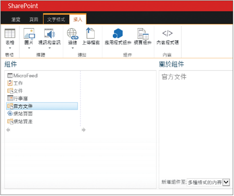Click the previous page left arrow

click(x=8, y=129)
